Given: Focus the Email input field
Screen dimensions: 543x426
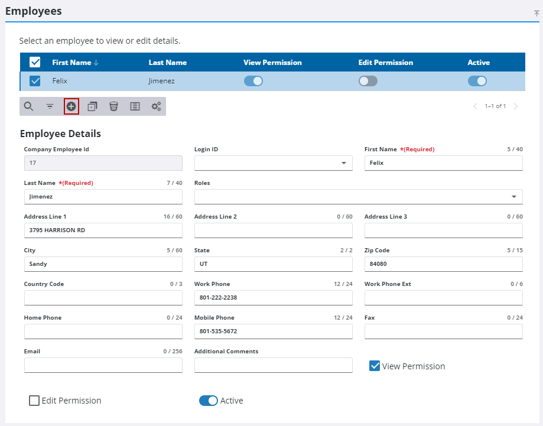Looking at the screenshot, I should point(103,365).
